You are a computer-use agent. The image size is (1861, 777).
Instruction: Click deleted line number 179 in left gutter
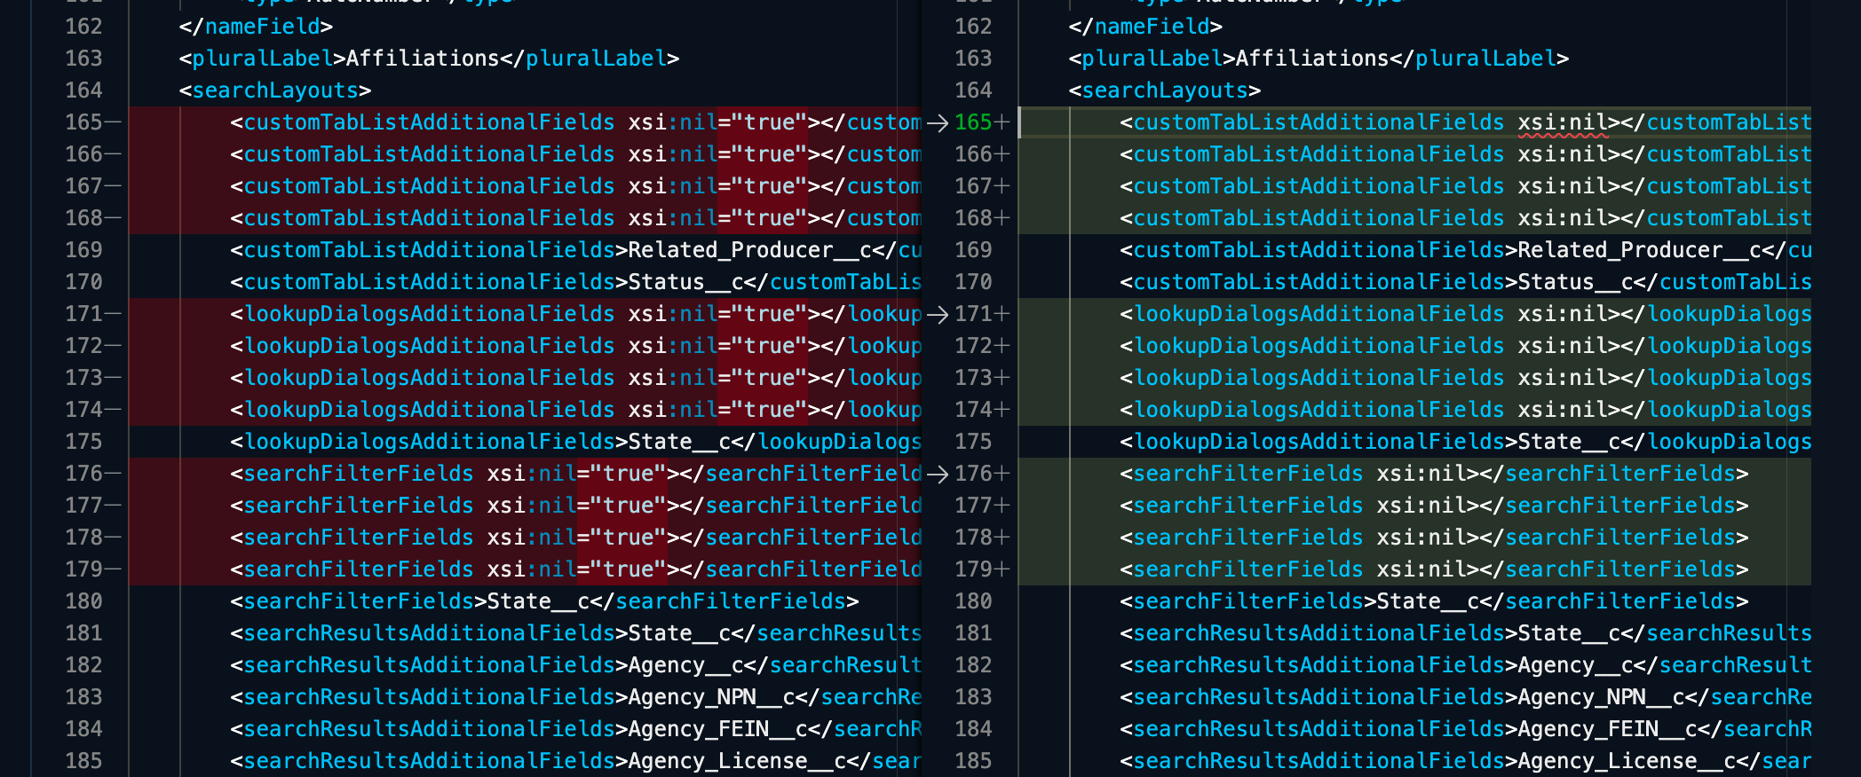click(83, 569)
